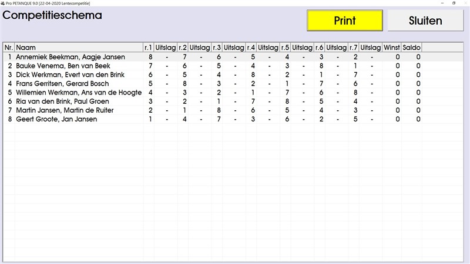The width and height of the screenshot is (470, 264).
Task: Click the Naam column header
Action: [78, 48]
